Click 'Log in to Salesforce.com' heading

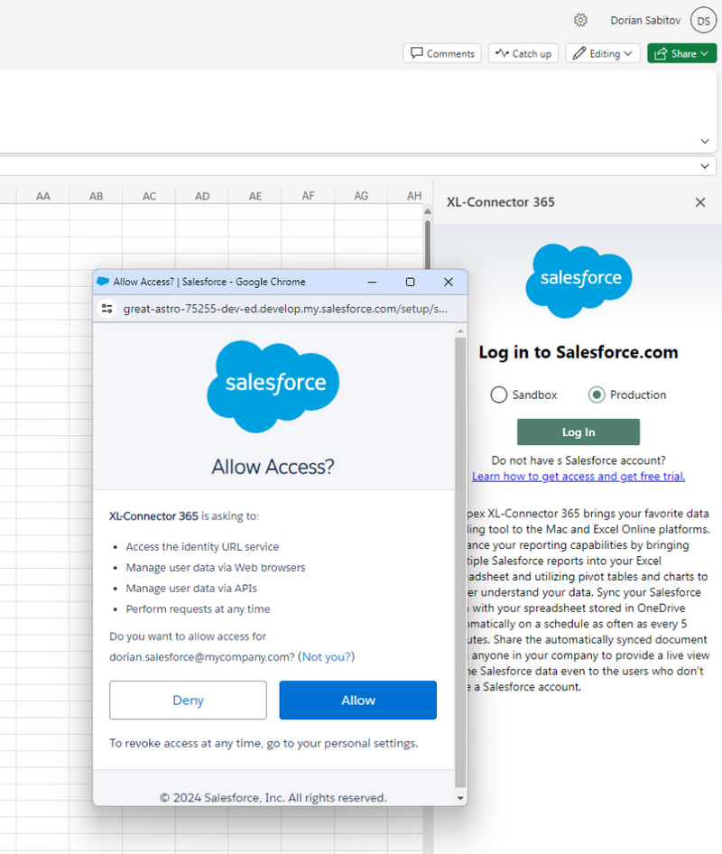(579, 352)
